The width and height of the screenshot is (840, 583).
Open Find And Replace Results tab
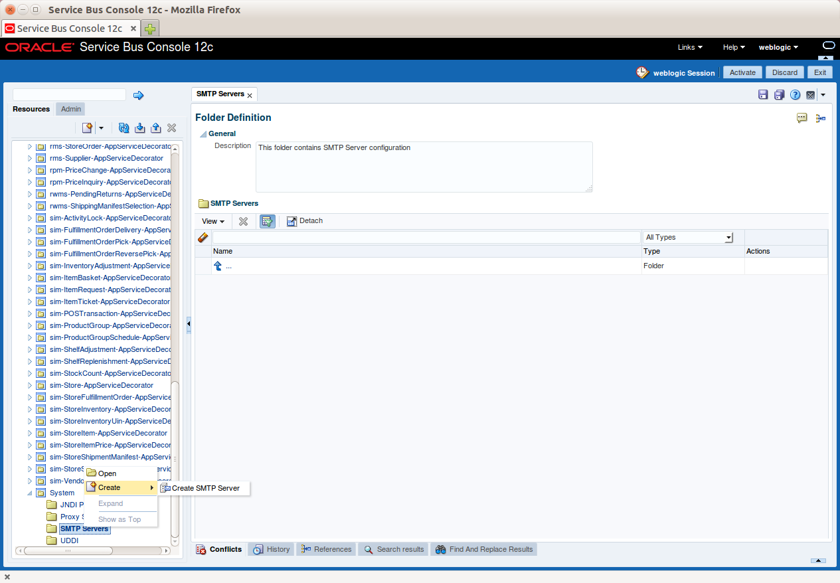click(484, 549)
